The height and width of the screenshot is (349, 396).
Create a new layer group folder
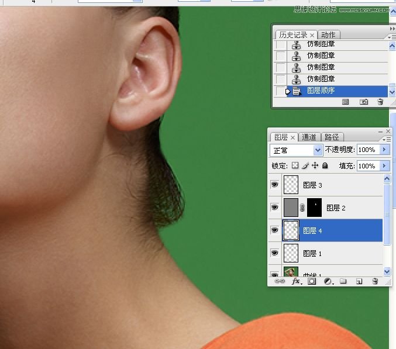pos(343,281)
